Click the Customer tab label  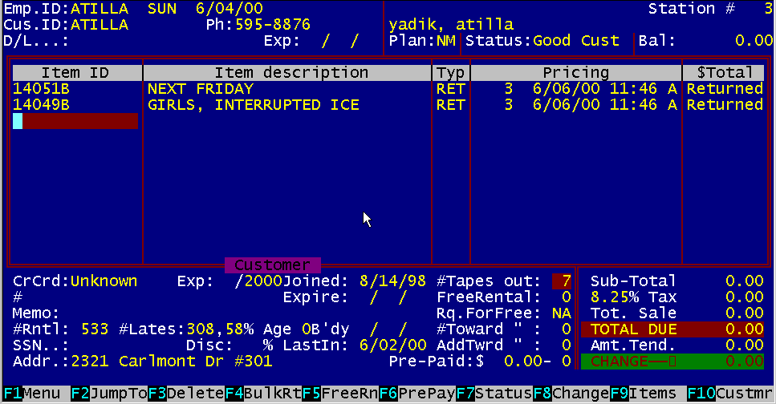click(x=273, y=265)
